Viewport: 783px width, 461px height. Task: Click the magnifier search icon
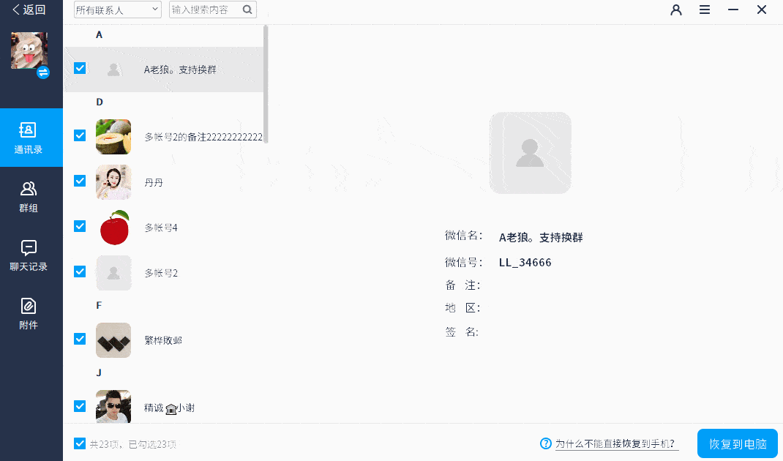click(247, 10)
